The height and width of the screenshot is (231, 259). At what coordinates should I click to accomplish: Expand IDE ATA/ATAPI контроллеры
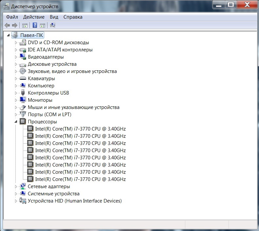pos(16,50)
